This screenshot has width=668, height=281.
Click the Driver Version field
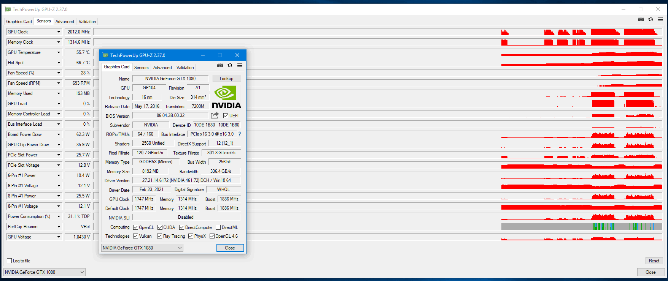click(x=186, y=180)
